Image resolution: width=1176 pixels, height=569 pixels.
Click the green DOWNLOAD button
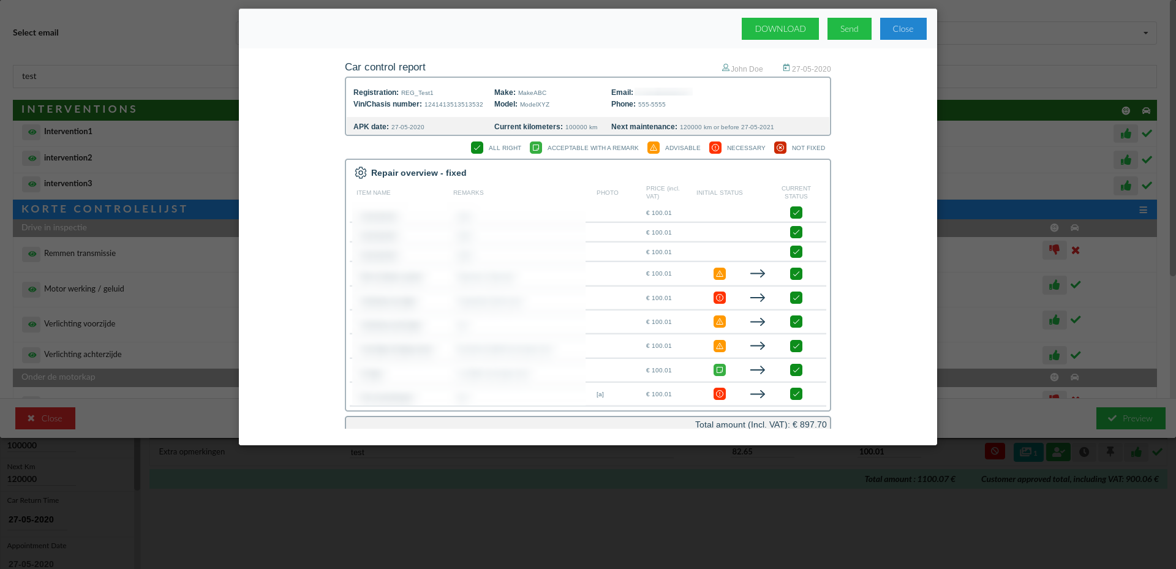point(780,29)
